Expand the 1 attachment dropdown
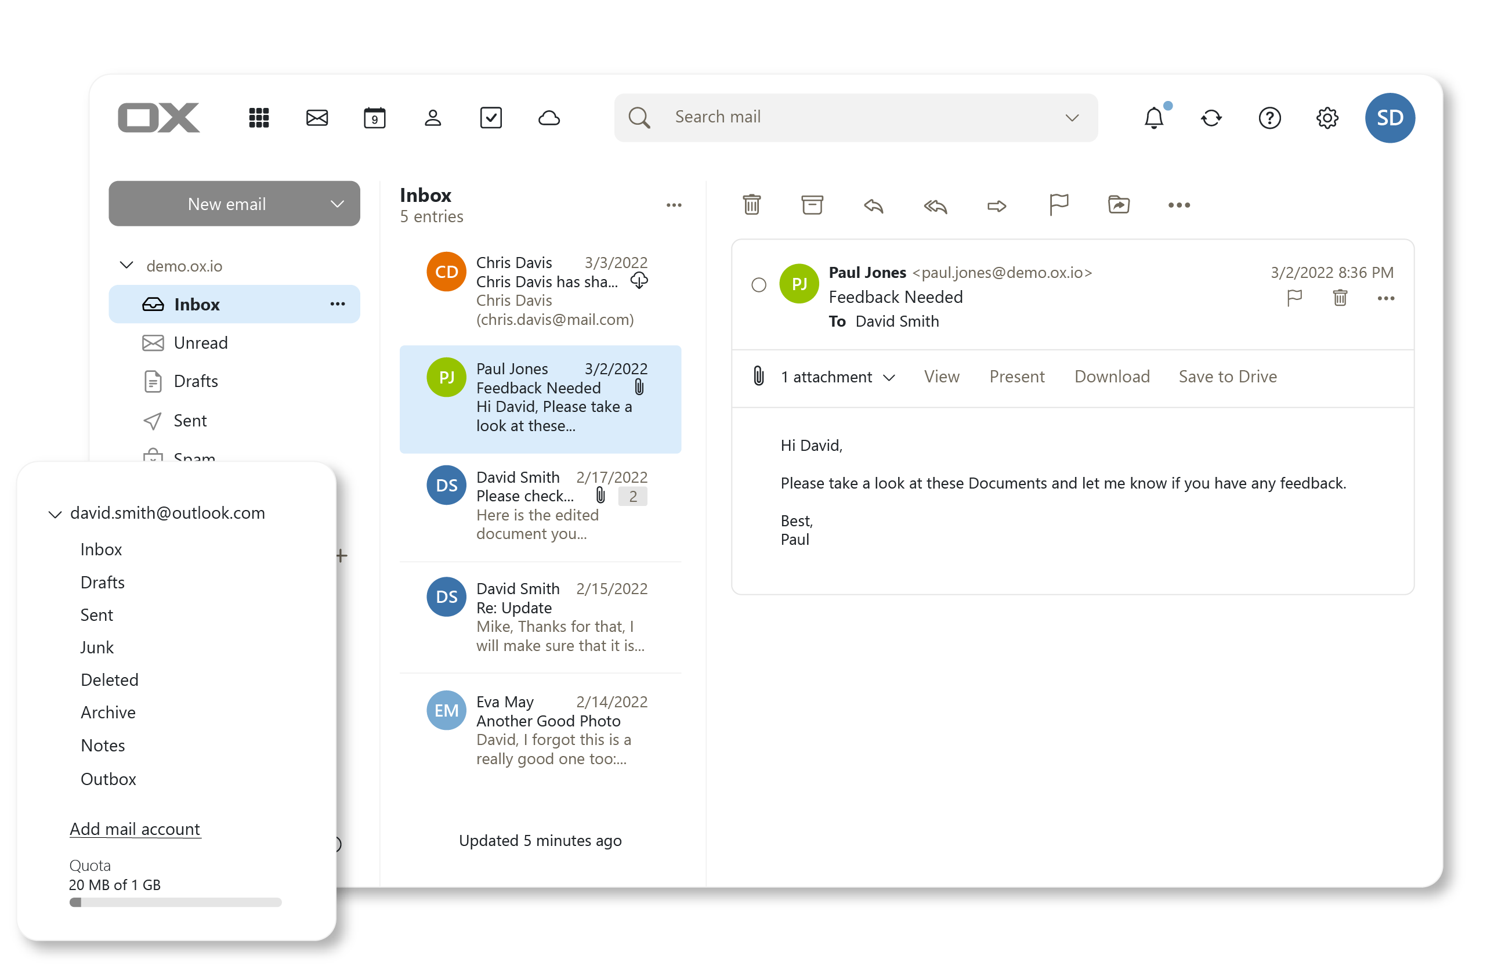This screenshot has width=1487, height=980. pyautogui.click(x=889, y=377)
